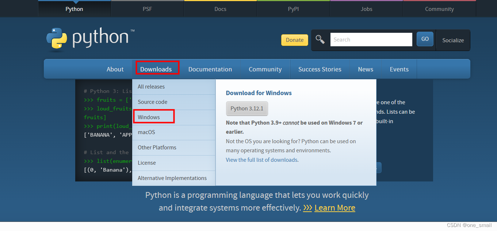The image size is (497, 231).
Task: Open the Community tab in top bar
Action: (x=439, y=9)
